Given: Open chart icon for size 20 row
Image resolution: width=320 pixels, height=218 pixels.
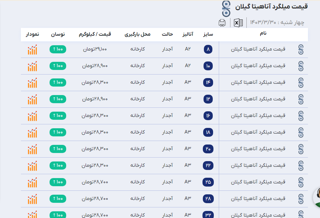Looking at the screenshot, I should click(x=32, y=149).
